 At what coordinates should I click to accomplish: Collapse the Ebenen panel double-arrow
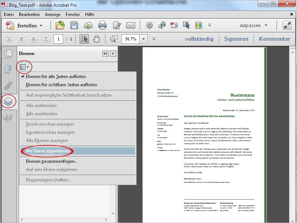point(105,54)
